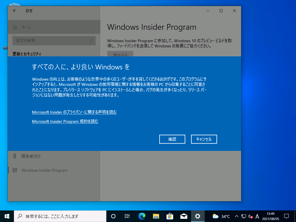Image resolution: width=296 pixels, height=222 pixels.
Task: Click the ホーム home icon in Settings
Action: tap(15, 27)
